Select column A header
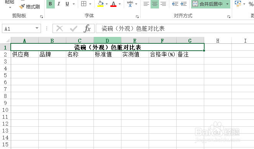Screen dimensions: 254x149 click(x=25, y=40)
